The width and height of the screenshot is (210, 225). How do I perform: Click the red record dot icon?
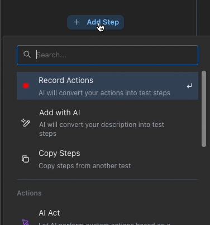click(x=26, y=86)
